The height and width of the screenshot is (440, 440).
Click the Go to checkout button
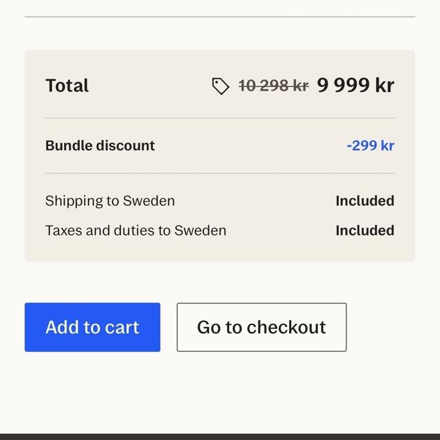pos(261,327)
